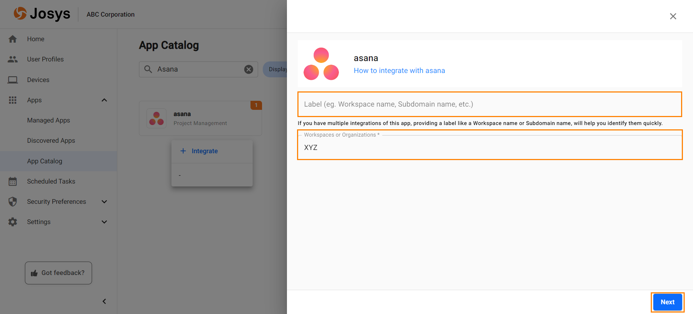Open Discovered Apps
This screenshot has height=314, width=693.
[x=51, y=141]
